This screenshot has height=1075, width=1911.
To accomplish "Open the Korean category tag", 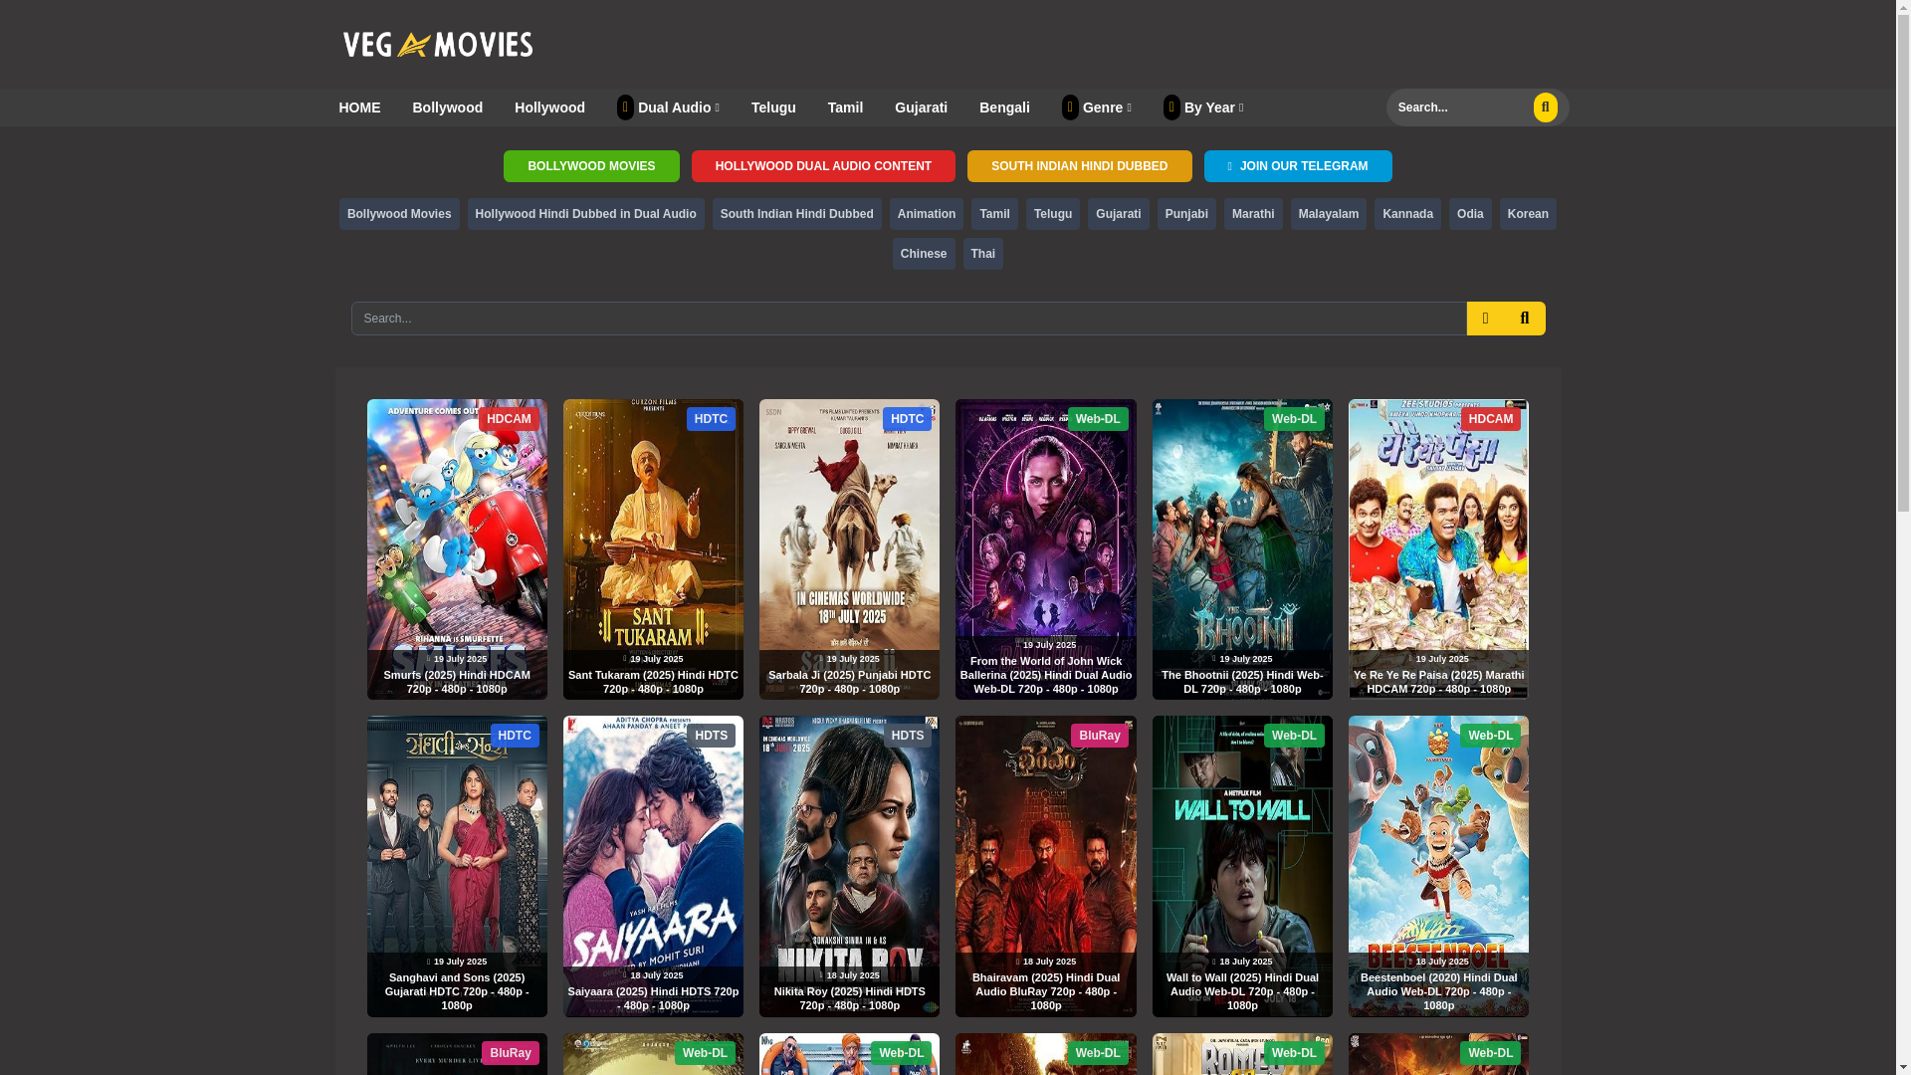I will [1527, 214].
